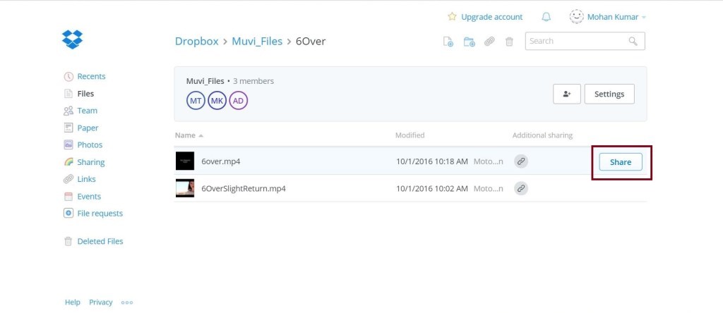
Task: Open Deleted Files link in sidebar
Action: pos(100,241)
